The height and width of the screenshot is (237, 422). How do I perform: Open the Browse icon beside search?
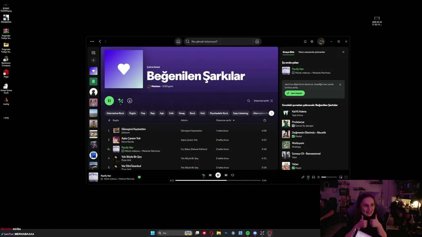click(257, 41)
